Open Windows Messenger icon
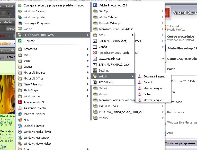This screenshot has width=197, height=150. [x=20, y=138]
